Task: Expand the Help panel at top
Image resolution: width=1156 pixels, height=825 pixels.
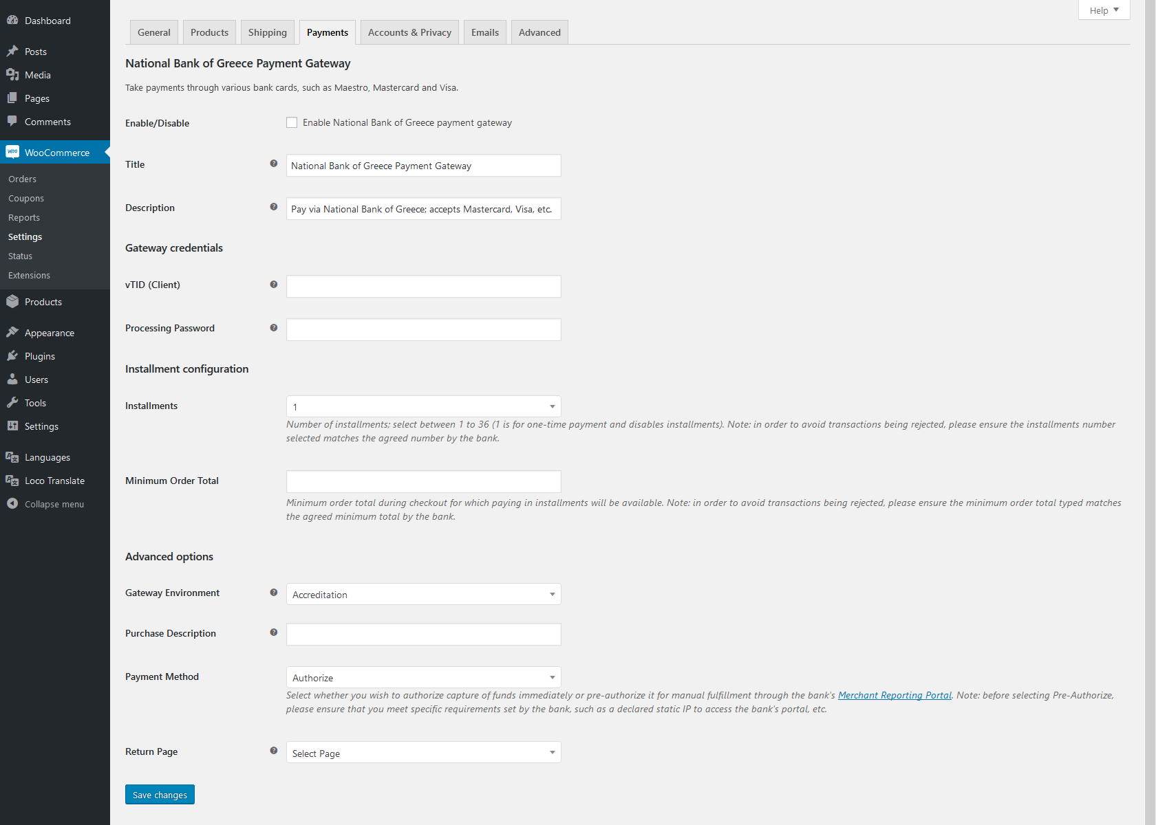Action: [1104, 10]
